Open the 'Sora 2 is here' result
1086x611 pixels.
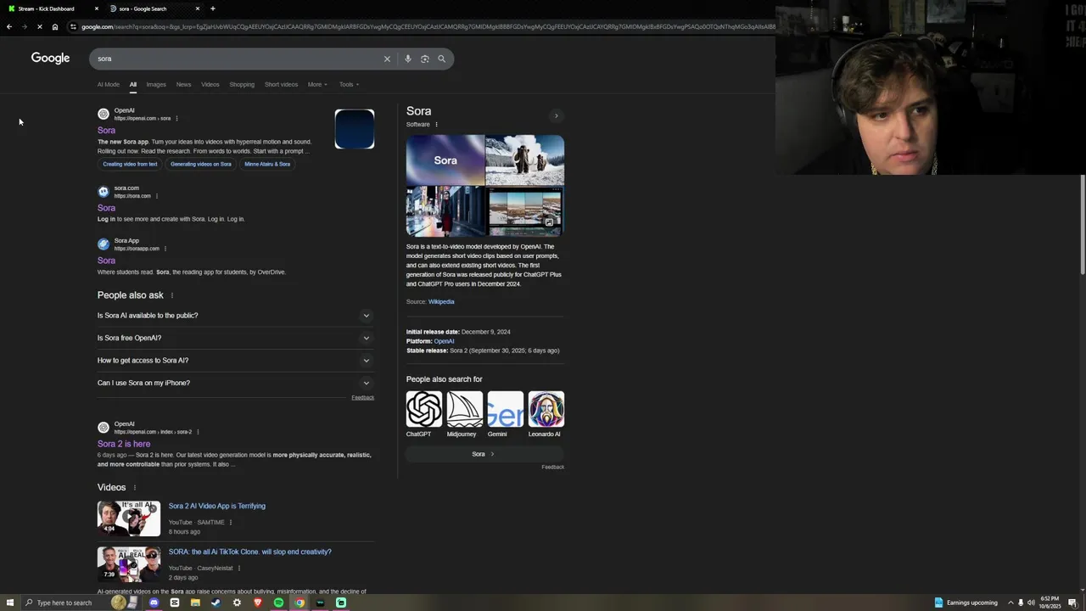124,444
